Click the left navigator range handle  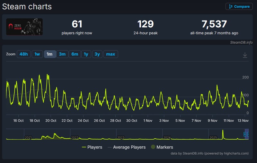[x=245, y=134]
